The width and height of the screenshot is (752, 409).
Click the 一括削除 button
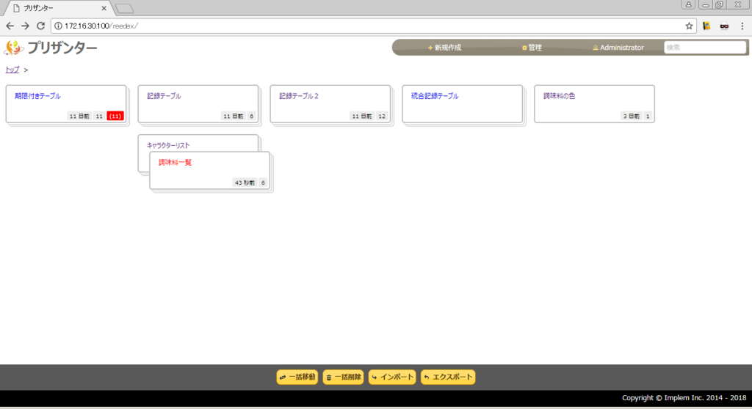pos(344,377)
